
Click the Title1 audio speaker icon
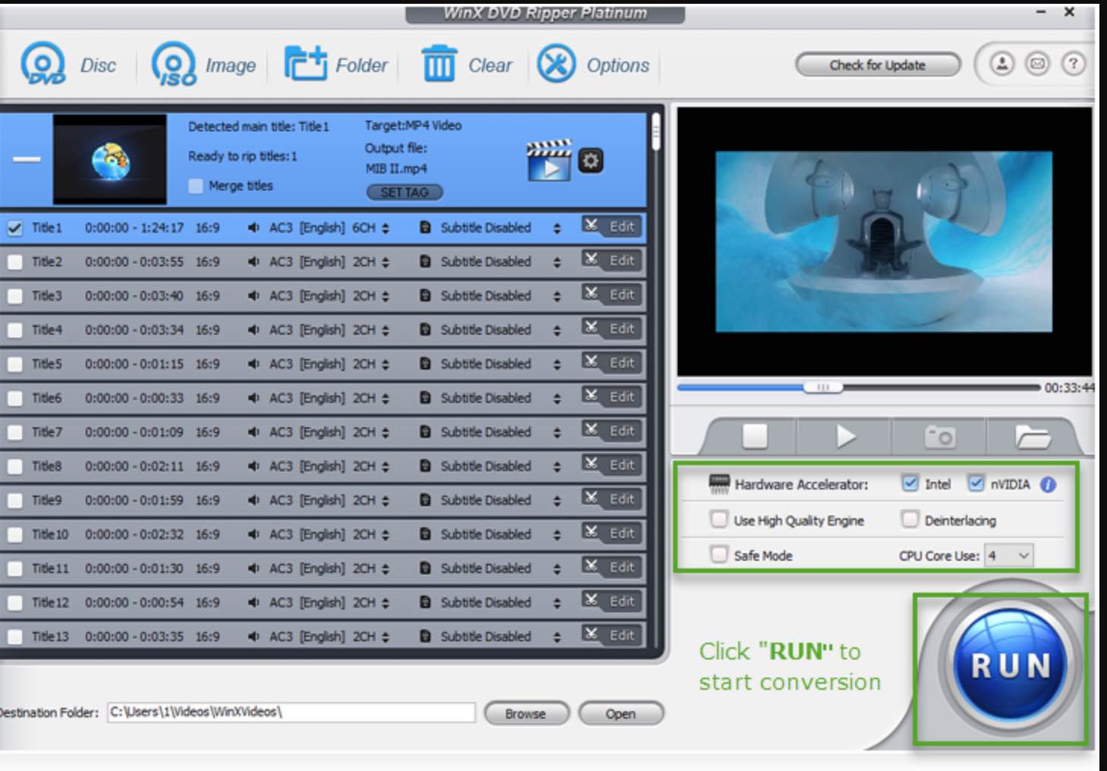(253, 228)
